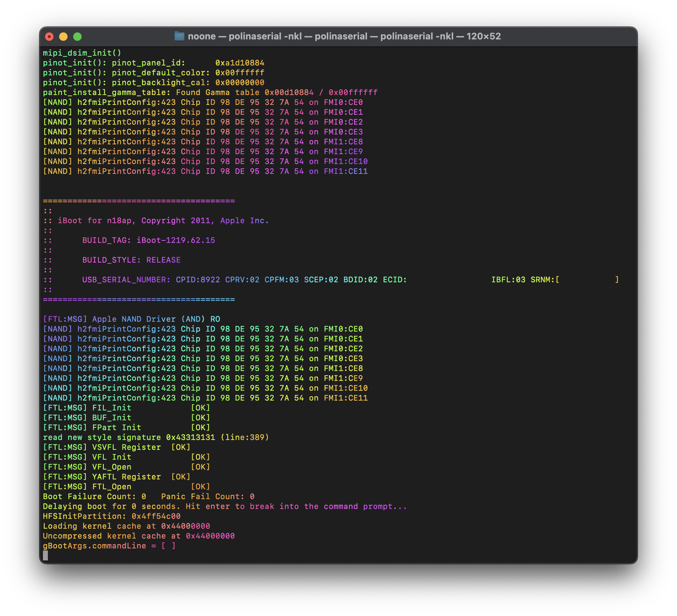Click the folder proxy icon in the title bar

[x=179, y=36]
